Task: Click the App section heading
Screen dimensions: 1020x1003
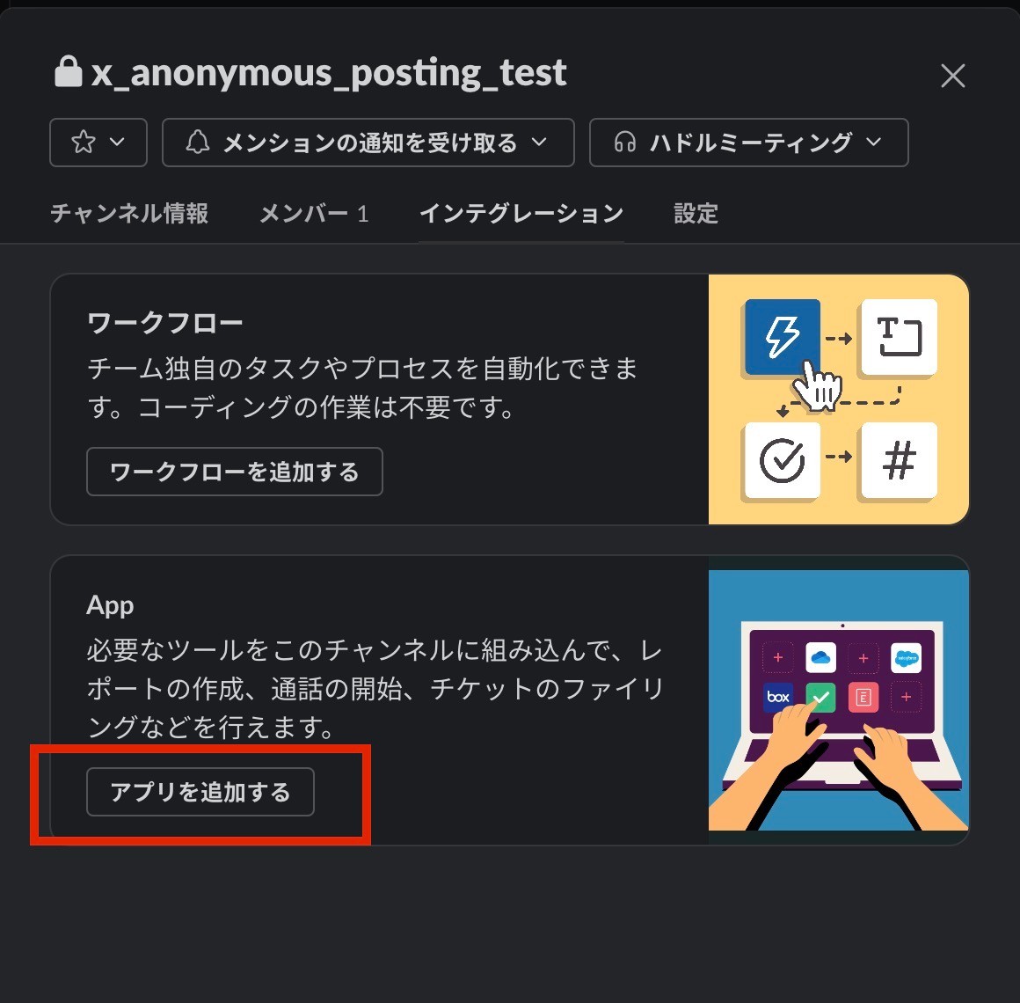Action: tap(110, 604)
